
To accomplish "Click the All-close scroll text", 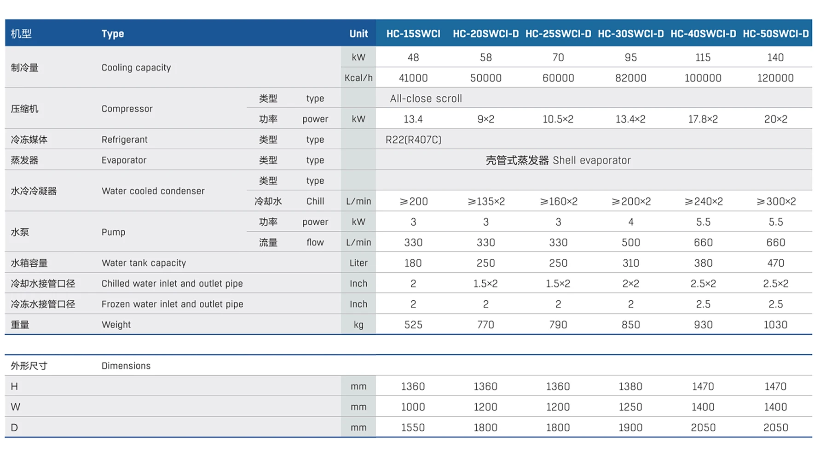I will tap(426, 99).
